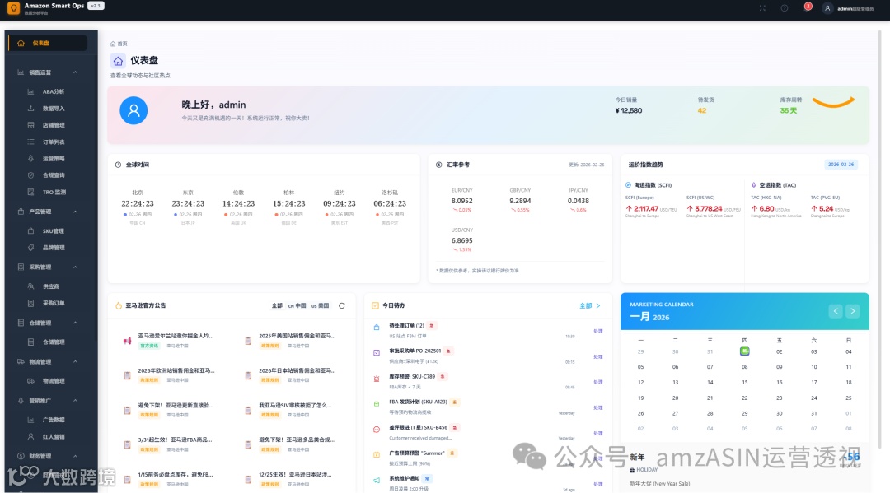The image size is (890, 493).
Task: Click the 广告数据 chart icon
Action: point(30,420)
